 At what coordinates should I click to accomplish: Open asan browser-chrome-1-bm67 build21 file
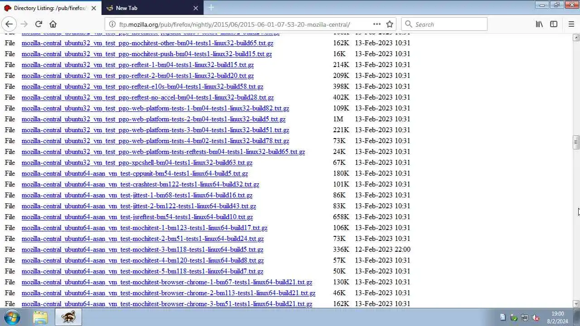tap(167, 282)
